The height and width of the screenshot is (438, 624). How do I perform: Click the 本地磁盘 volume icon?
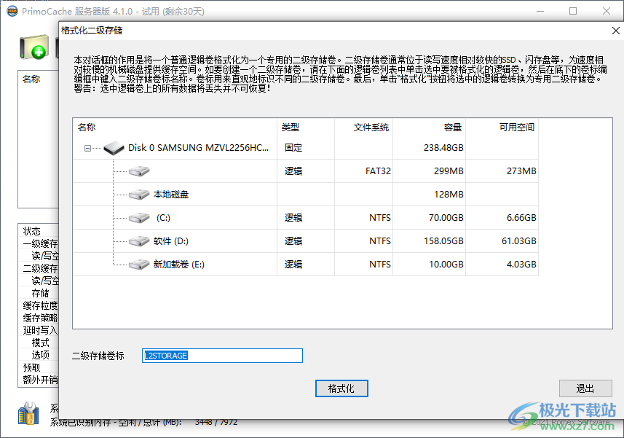click(x=139, y=195)
